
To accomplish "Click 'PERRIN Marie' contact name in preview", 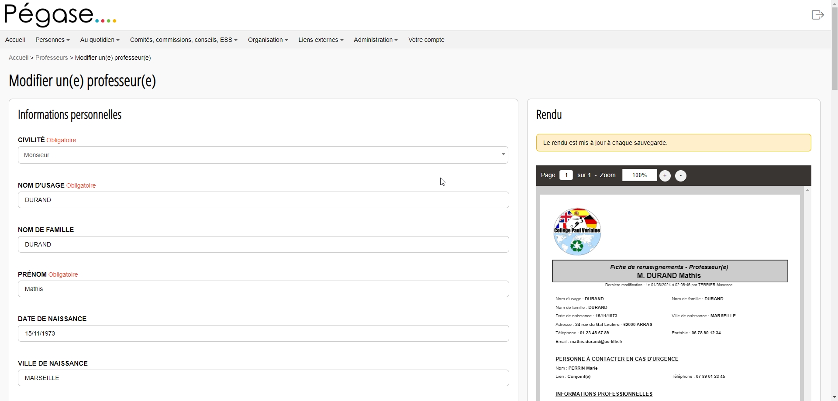I will coord(583,368).
